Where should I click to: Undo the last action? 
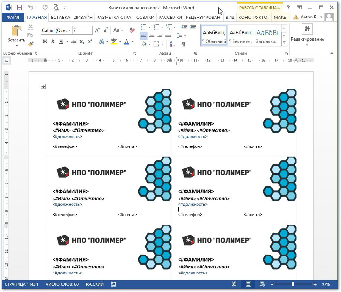(31, 7)
